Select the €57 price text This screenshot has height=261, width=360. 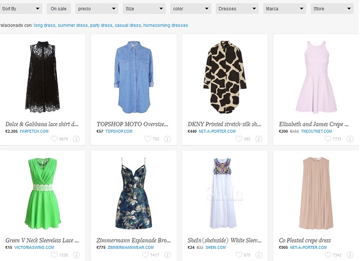tap(100, 132)
